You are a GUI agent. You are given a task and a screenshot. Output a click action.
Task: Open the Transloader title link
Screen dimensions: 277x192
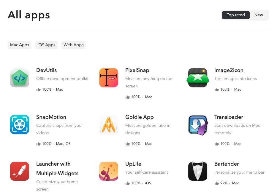(x=229, y=117)
